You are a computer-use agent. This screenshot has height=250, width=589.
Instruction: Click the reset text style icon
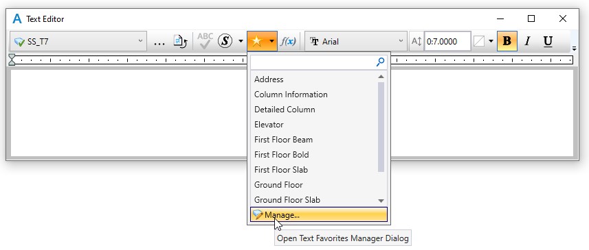click(x=180, y=41)
